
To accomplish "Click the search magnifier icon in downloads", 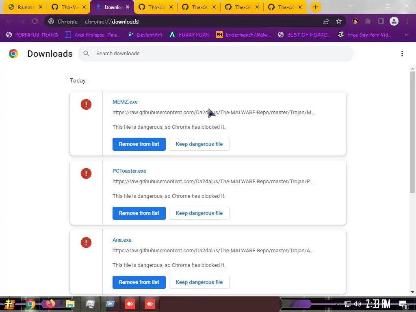I will click(x=86, y=54).
